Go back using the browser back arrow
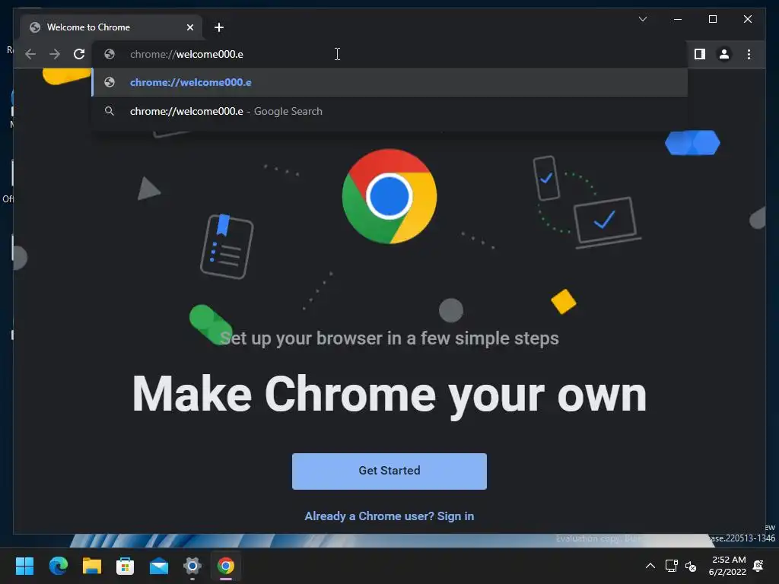The width and height of the screenshot is (779, 584). pos(30,54)
